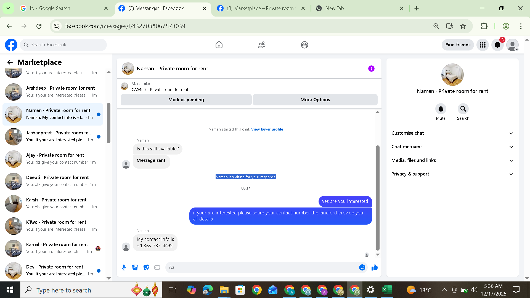Click the voice clip microphone icon
This screenshot has height=298, width=530.
(124, 267)
